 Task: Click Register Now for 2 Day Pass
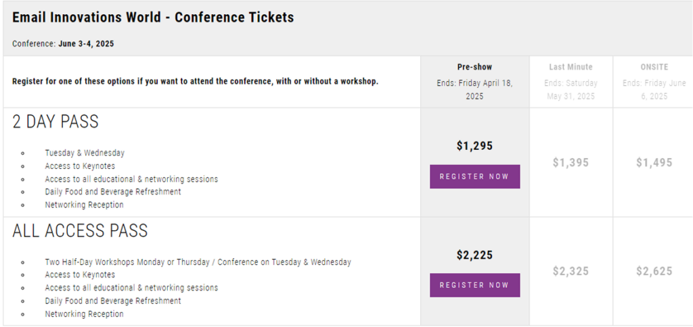click(x=474, y=176)
